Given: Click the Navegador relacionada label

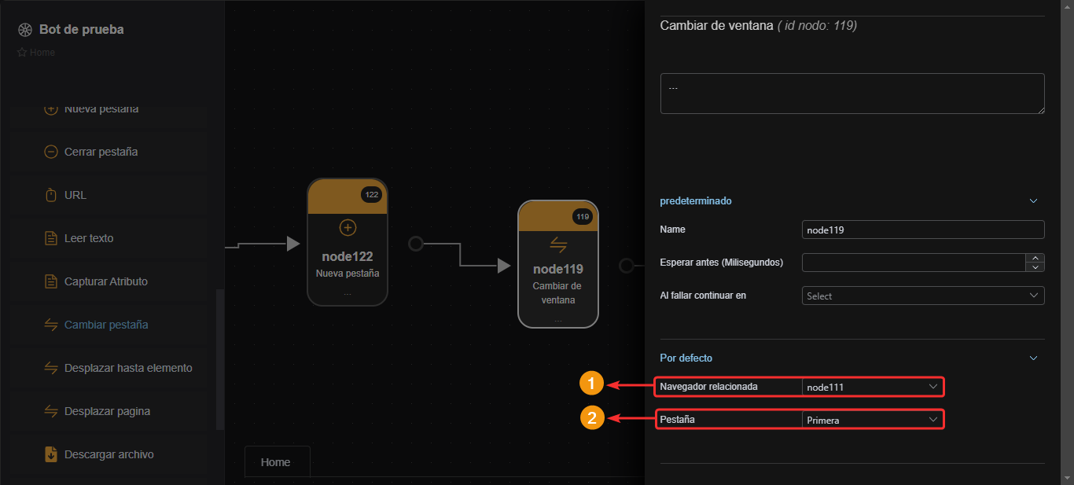Looking at the screenshot, I should click(709, 387).
